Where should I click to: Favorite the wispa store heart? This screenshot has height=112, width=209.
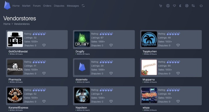(x=178, y=101)
